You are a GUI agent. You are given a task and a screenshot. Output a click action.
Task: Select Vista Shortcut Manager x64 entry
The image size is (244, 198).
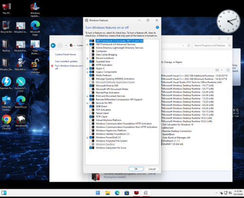[176, 138]
